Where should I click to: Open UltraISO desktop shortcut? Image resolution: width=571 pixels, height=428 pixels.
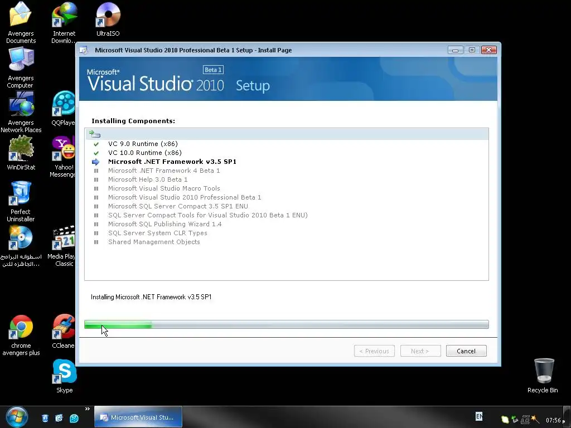tap(108, 14)
